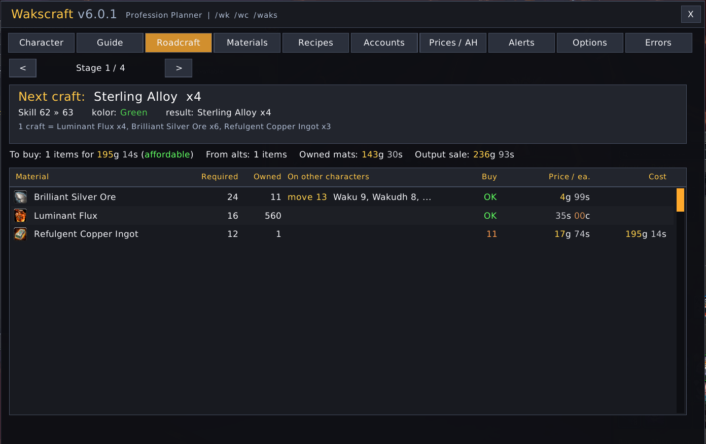Screen dimensions: 706x444
Task: Click the Cost column header
Action: point(657,177)
